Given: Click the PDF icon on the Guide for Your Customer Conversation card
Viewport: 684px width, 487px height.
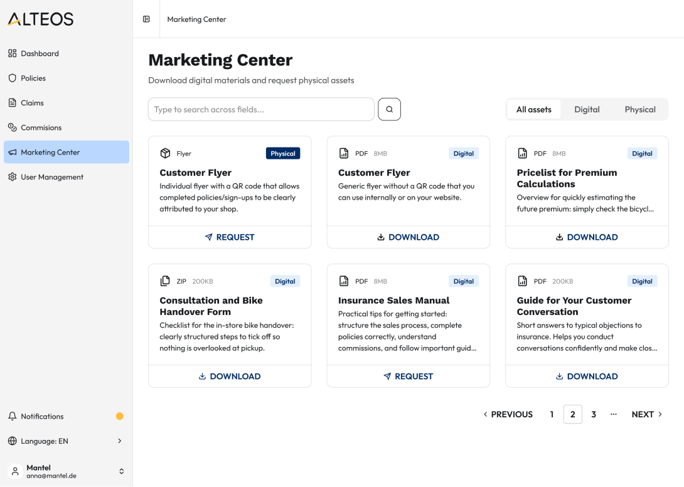Looking at the screenshot, I should click(x=522, y=281).
